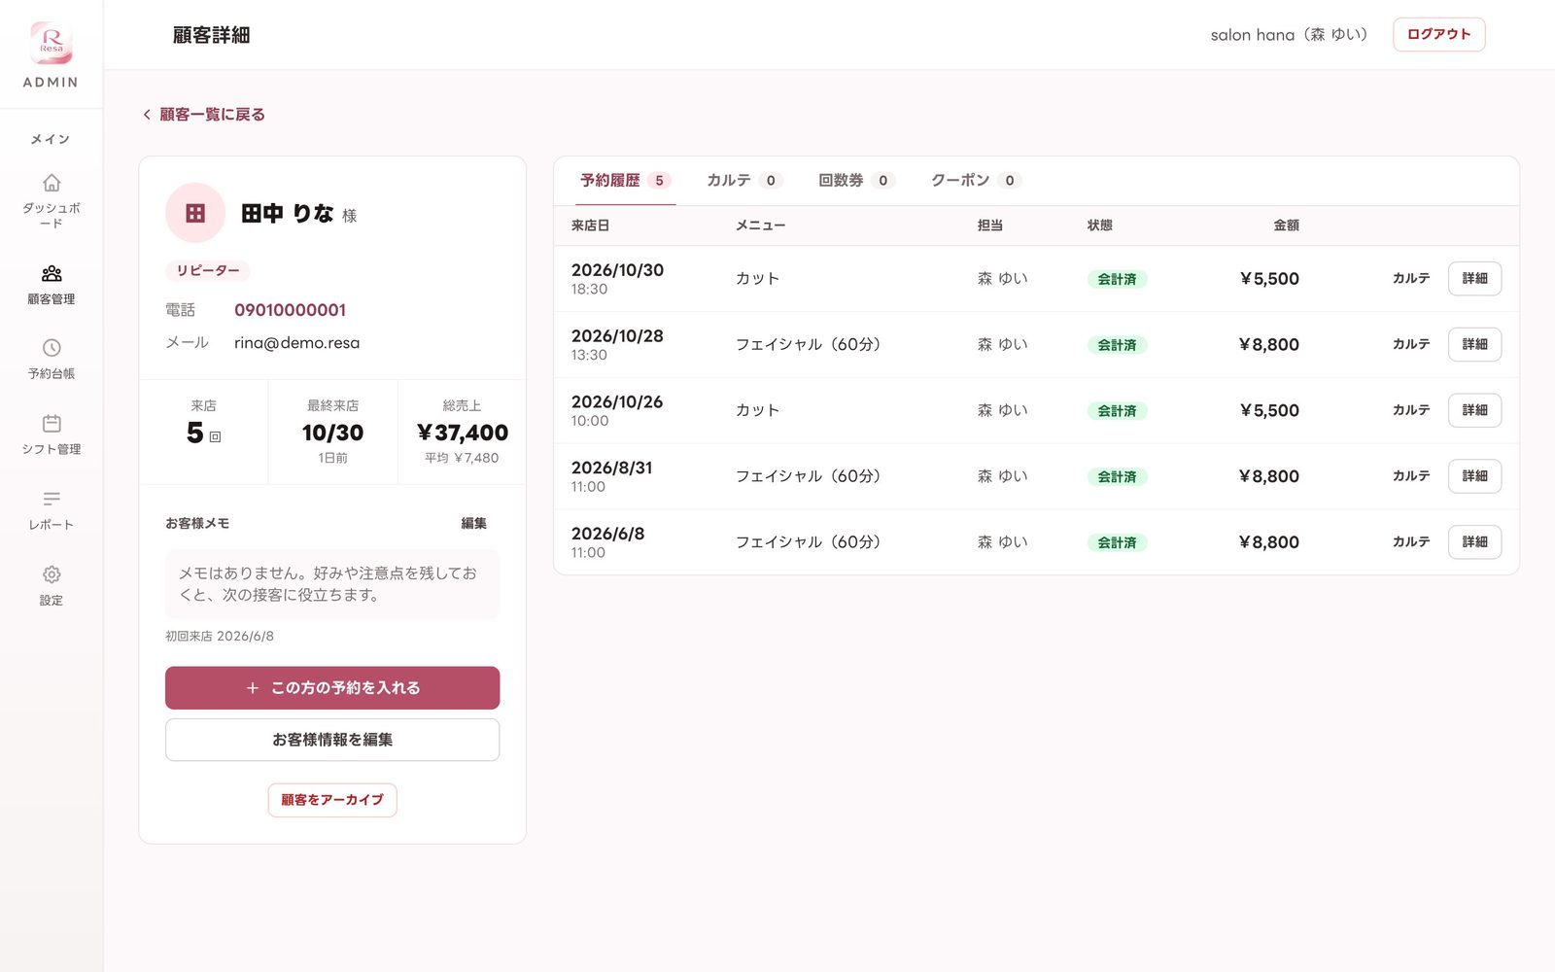Open 詳細 for the 2026/10/28 visit

[x=1474, y=345]
